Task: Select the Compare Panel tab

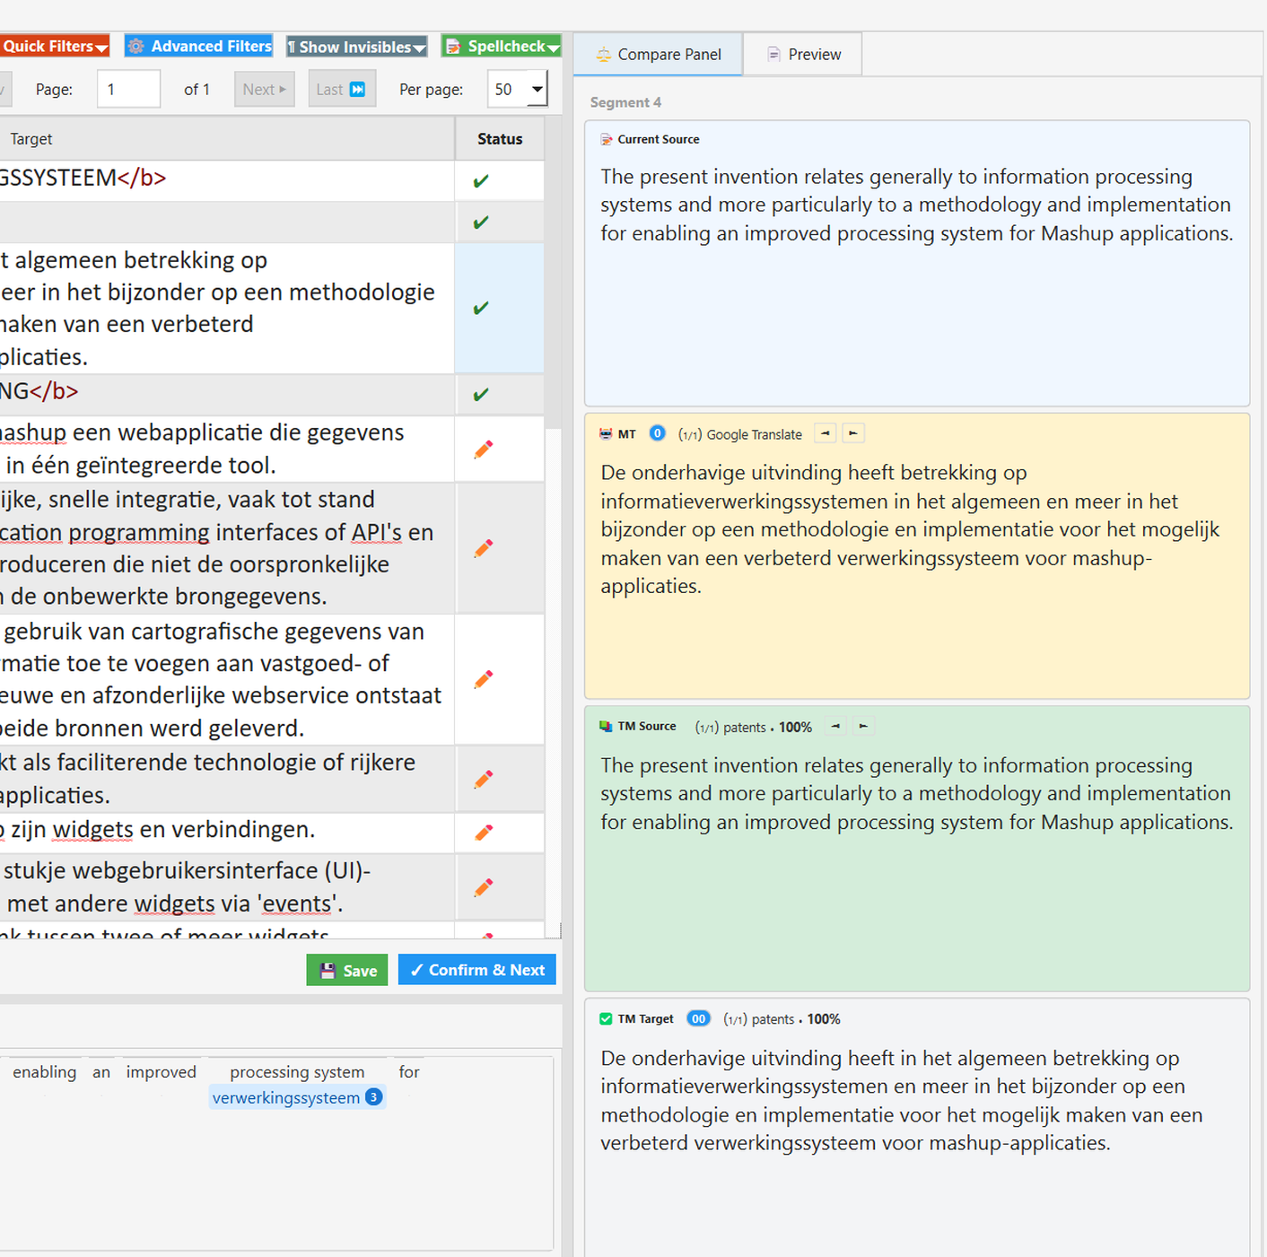Action: click(x=658, y=55)
